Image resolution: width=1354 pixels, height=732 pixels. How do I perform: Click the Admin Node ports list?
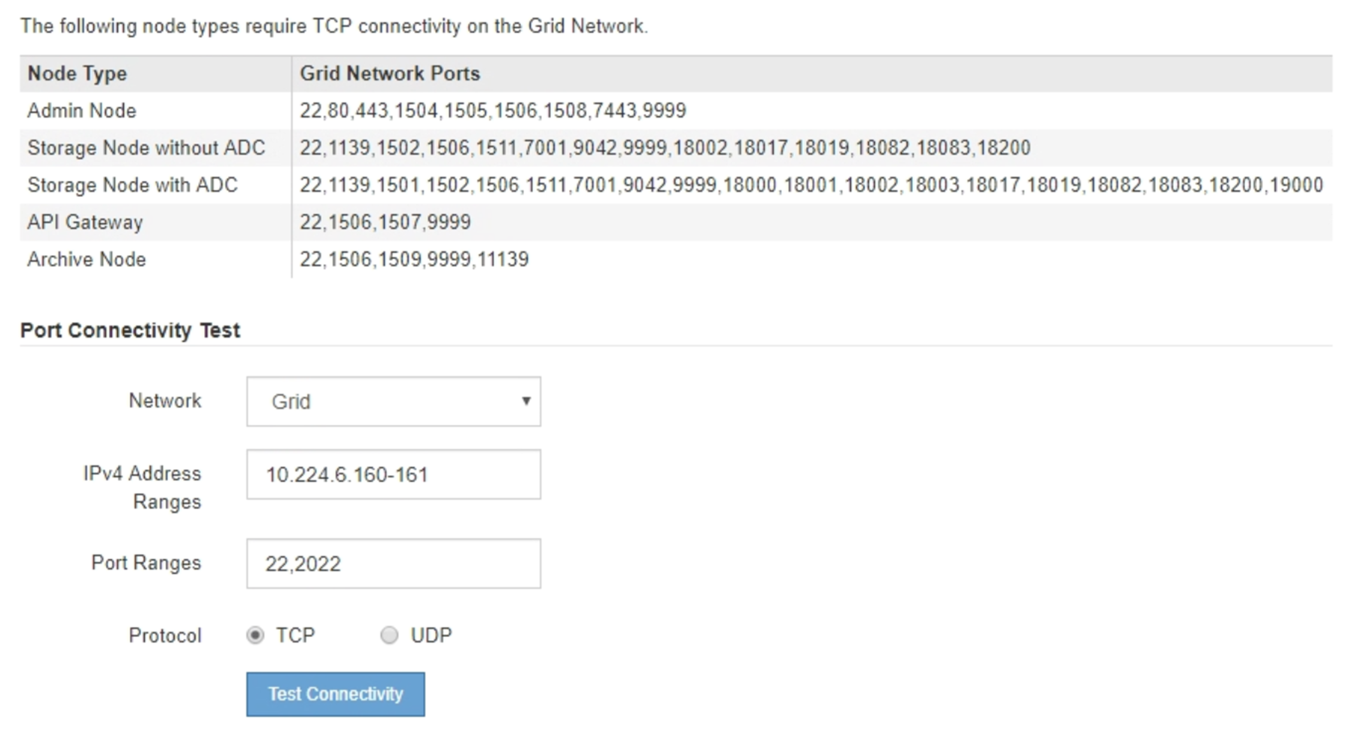(492, 111)
